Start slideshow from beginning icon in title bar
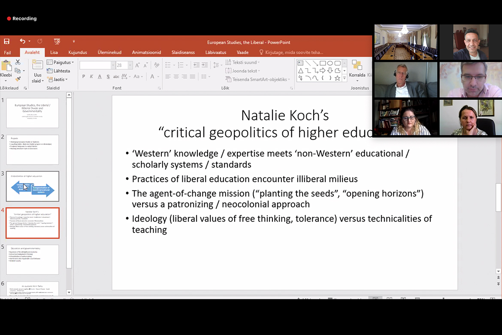502x335 pixels. click(57, 42)
